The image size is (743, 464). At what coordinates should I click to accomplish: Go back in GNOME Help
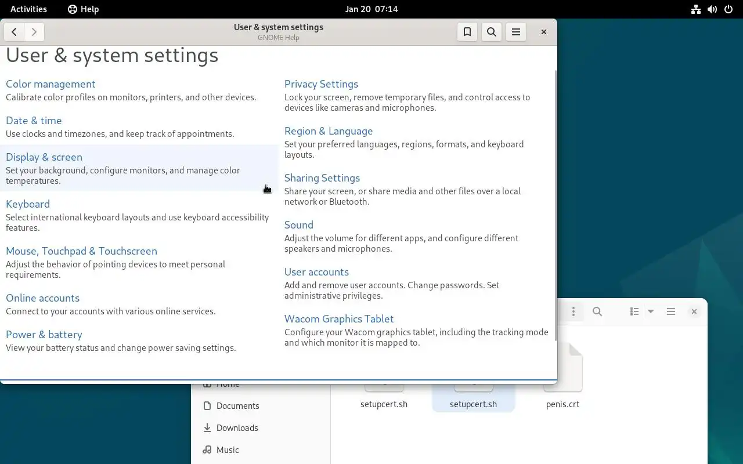point(15,32)
